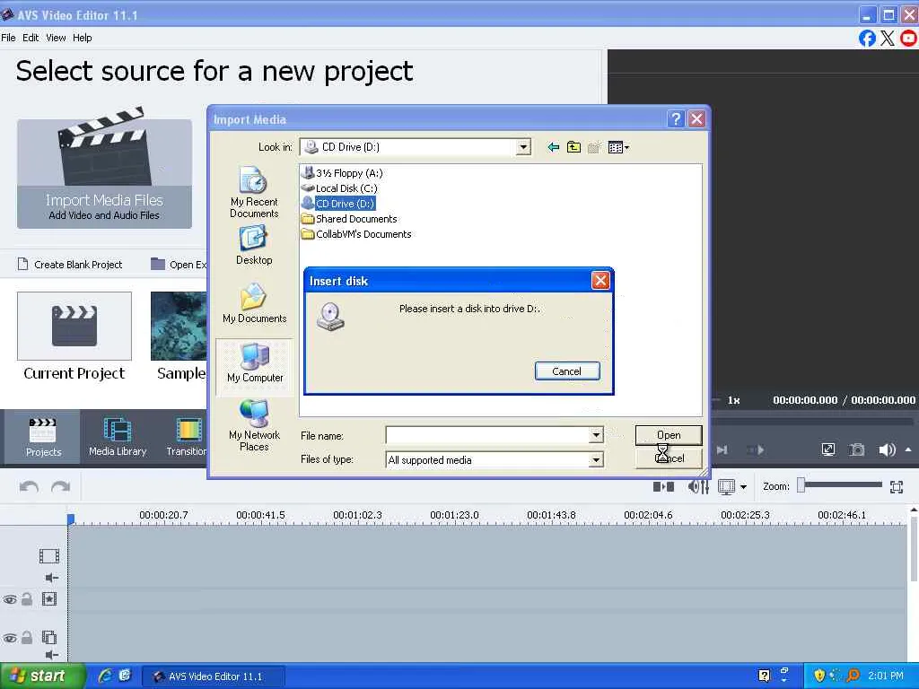This screenshot has height=689, width=919.
Task: Expand the File name dropdown arrow
Action: [596, 435]
